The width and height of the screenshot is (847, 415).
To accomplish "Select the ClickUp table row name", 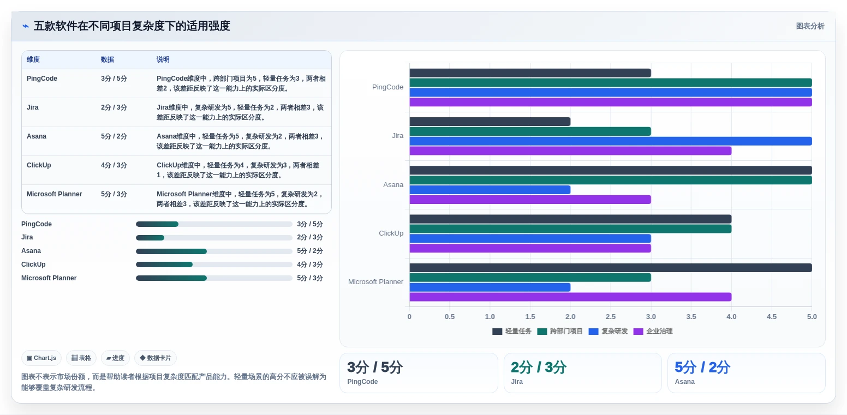I will (x=39, y=165).
